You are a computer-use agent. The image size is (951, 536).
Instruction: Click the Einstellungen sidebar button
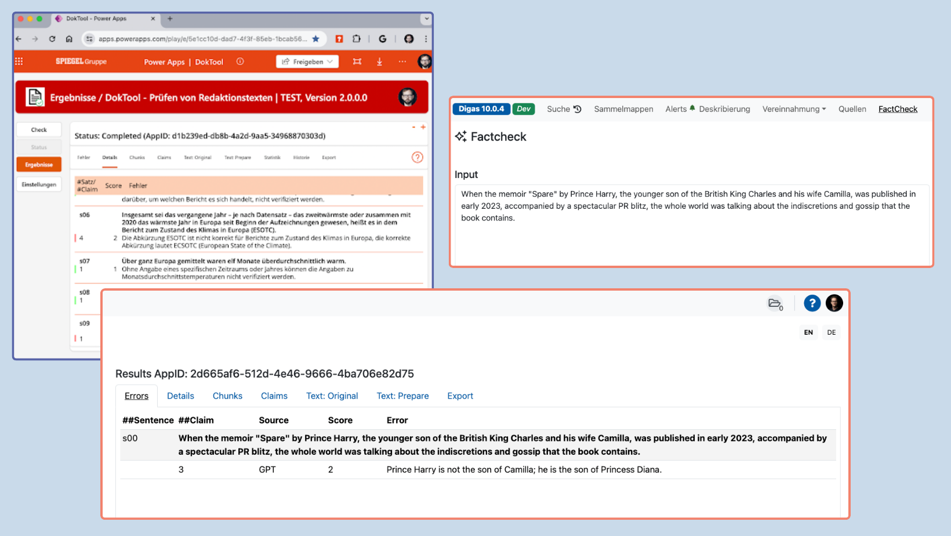pos(39,184)
